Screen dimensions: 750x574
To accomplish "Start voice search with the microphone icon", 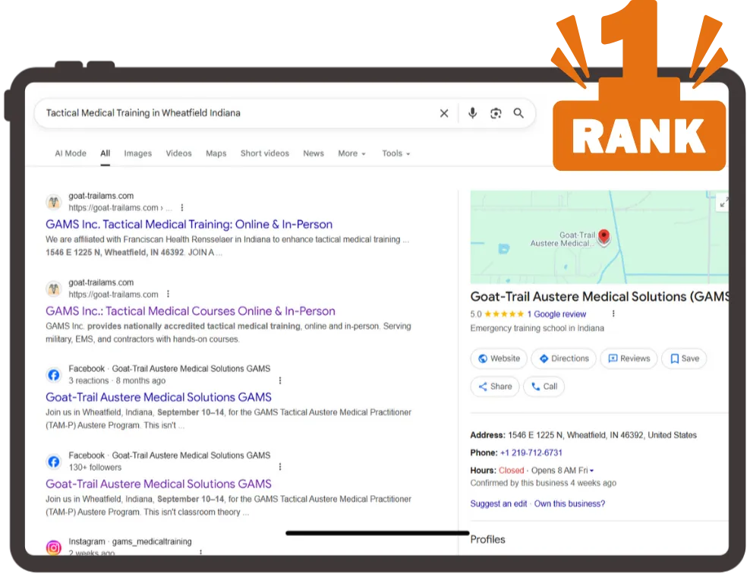I will pos(472,113).
